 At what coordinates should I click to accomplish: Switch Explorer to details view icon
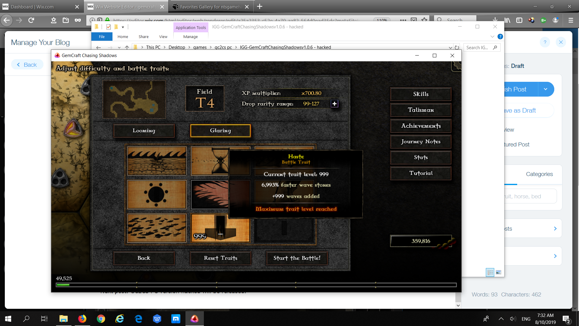click(490, 272)
